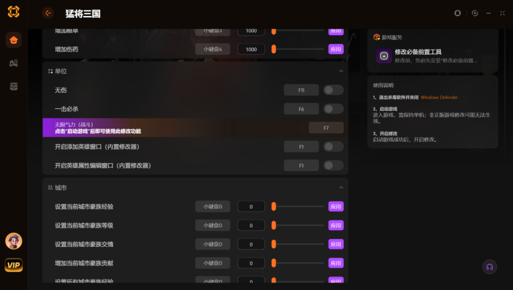The width and height of the screenshot is (513, 290).
Task: Open the settings hexagon icon in title bar
Action: point(475,13)
